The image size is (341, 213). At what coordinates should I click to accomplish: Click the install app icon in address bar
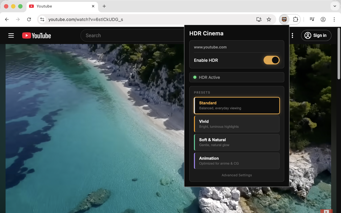click(x=259, y=19)
